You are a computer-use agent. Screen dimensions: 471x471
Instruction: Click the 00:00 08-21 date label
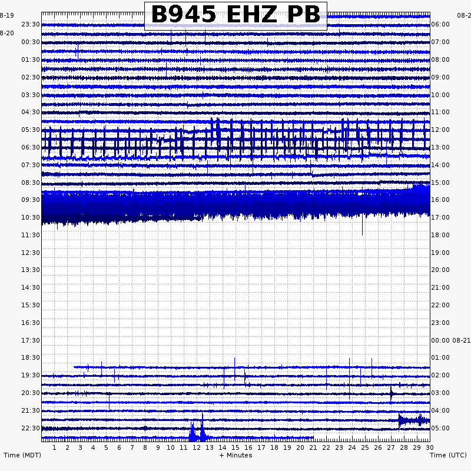450,340
